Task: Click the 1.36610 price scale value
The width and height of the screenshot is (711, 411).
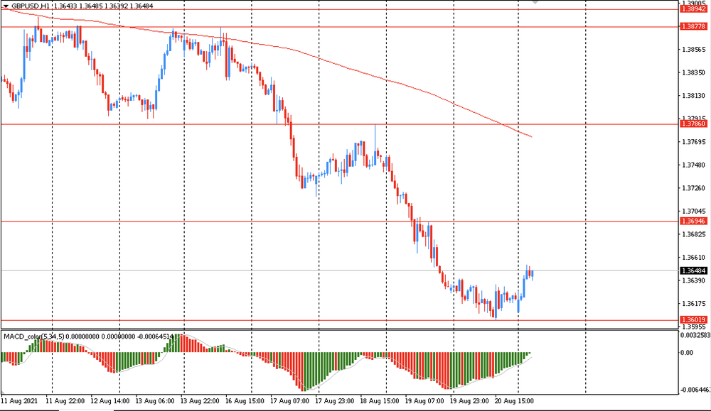Action: [694, 258]
